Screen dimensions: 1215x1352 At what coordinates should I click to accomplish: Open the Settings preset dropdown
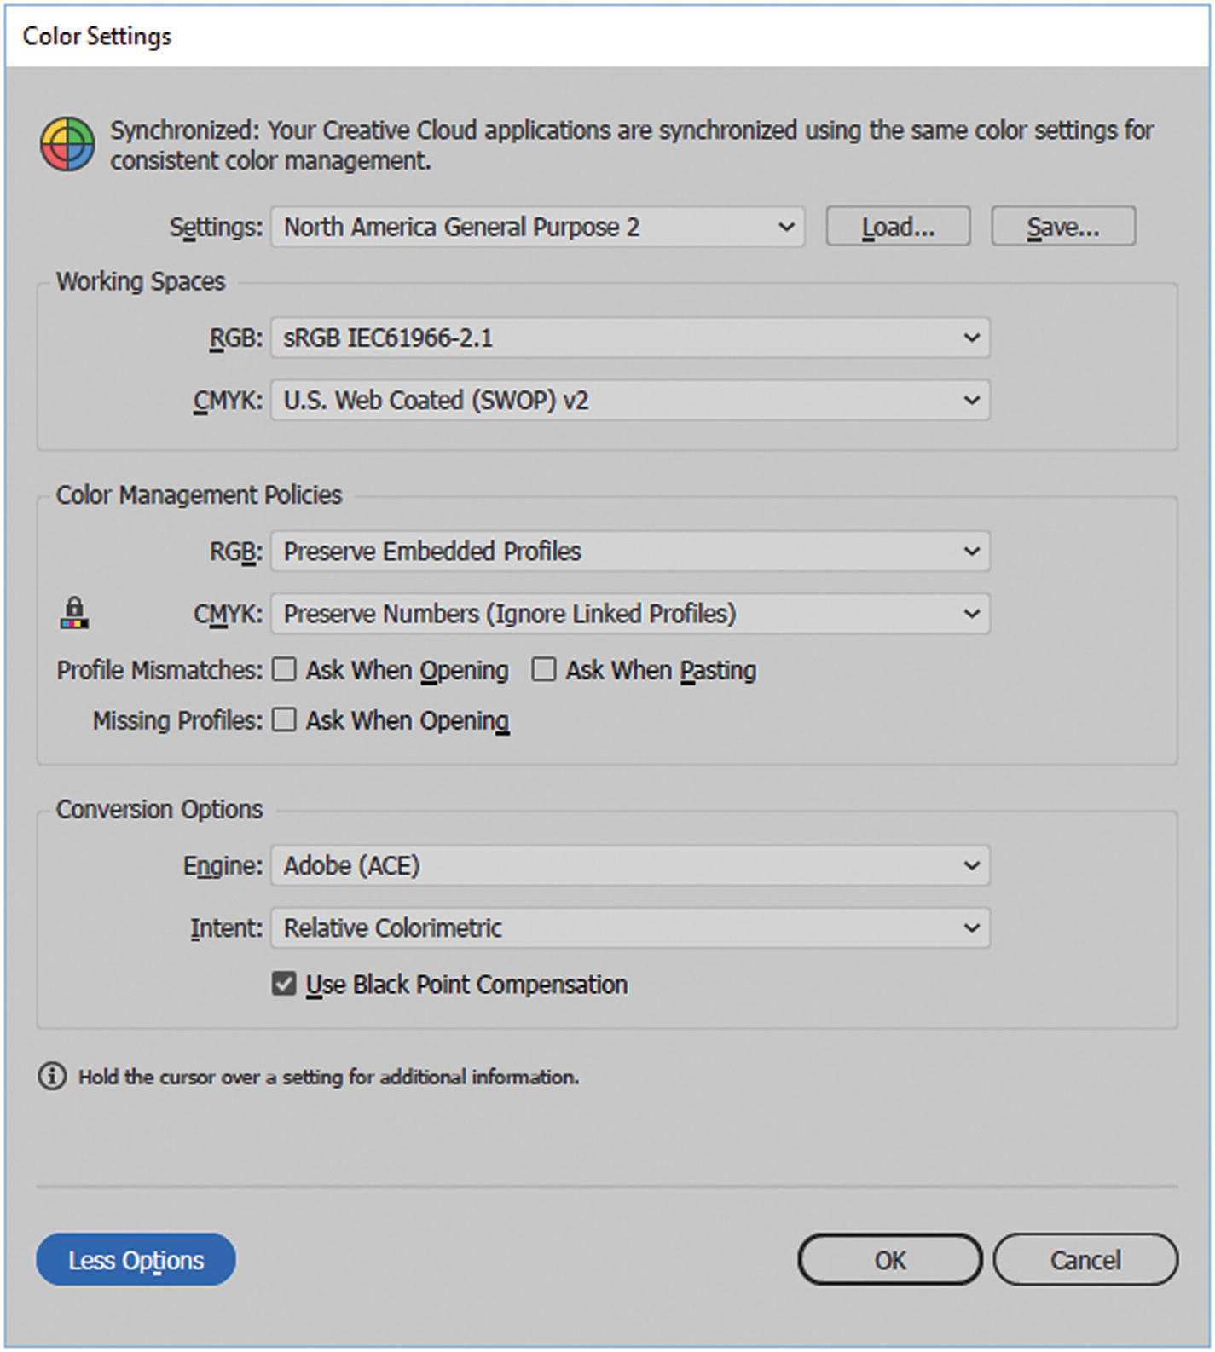(x=537, y=228)
